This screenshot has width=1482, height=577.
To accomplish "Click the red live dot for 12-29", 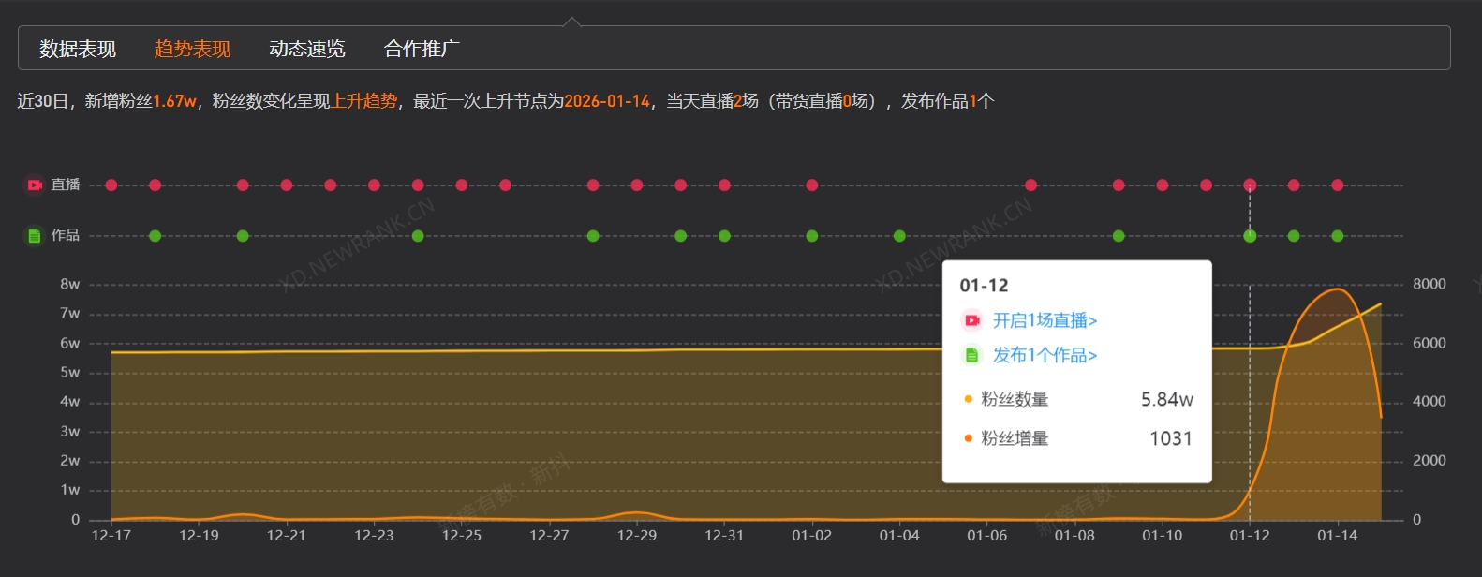I will [637, 185].
